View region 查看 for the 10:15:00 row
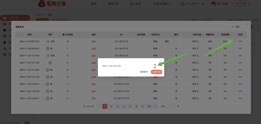Viewport: 261px width, 124px height. pos(94,56)
